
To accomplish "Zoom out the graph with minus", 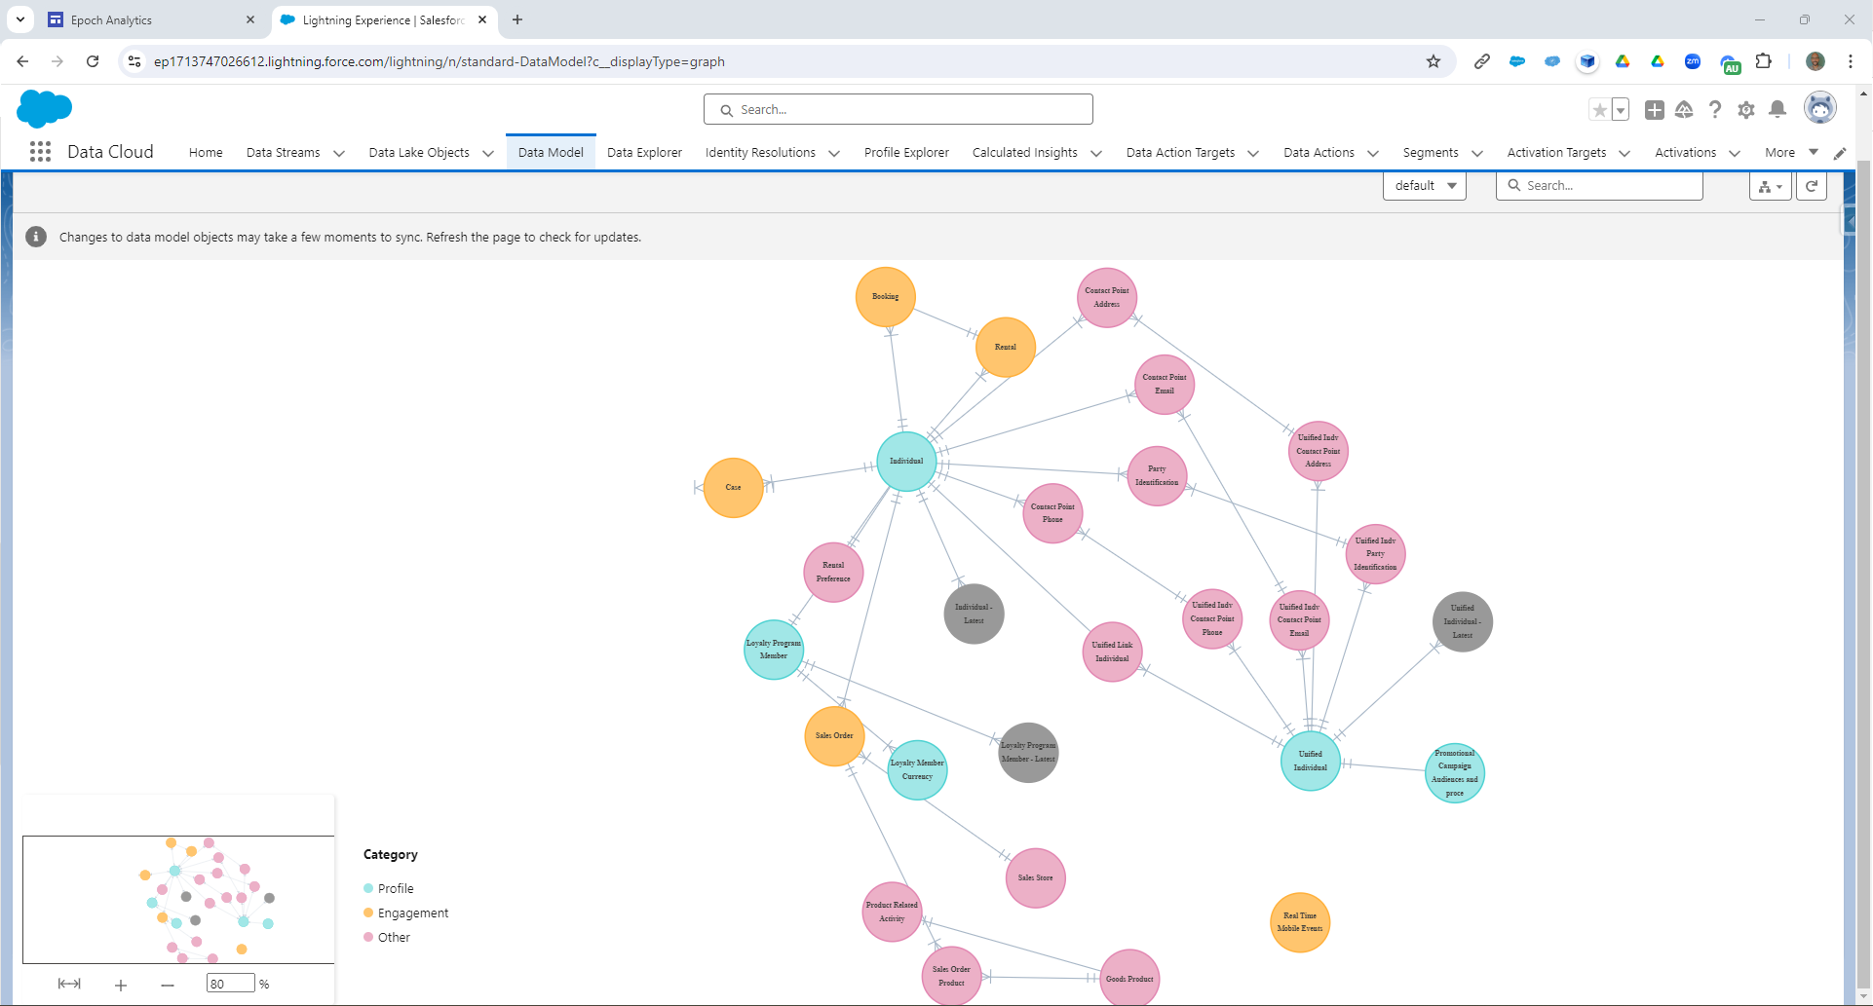I will (x=168, y=985).
